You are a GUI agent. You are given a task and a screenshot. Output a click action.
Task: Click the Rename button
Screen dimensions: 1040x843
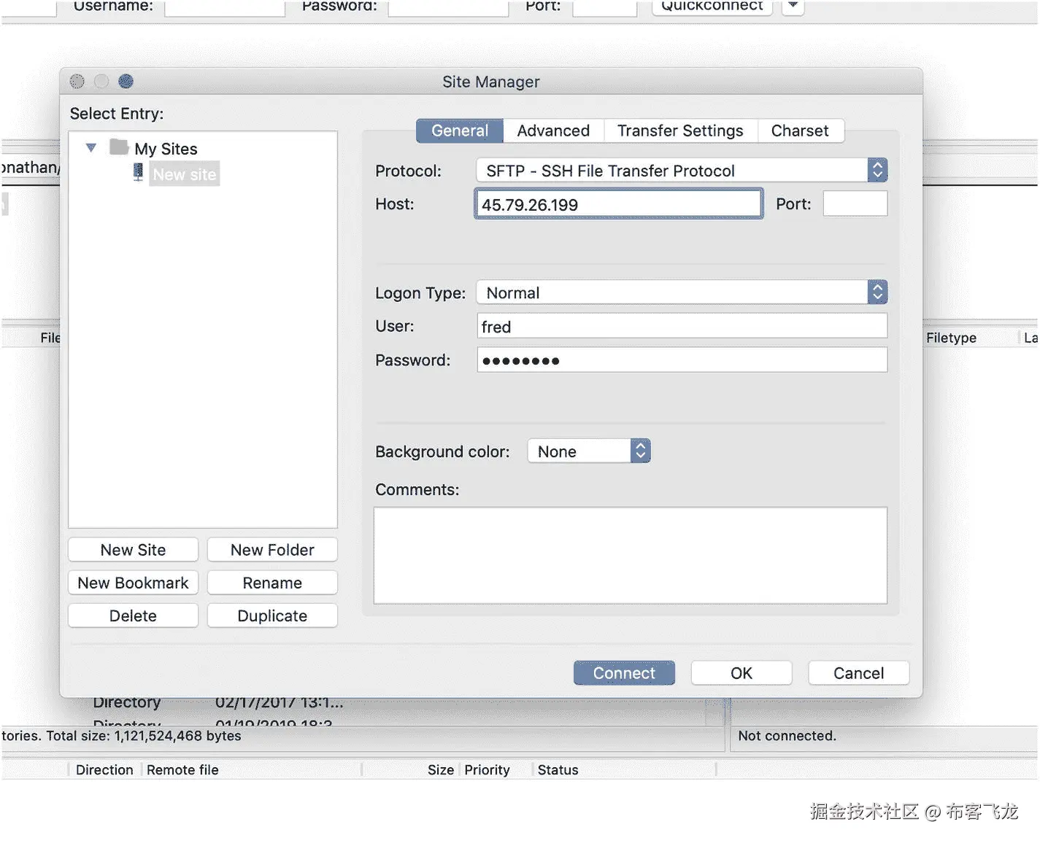(x=272, y=583)
